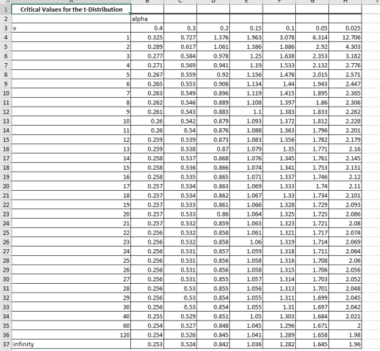
Task: Click the cell showing 2.92
Action: [312, 47]
